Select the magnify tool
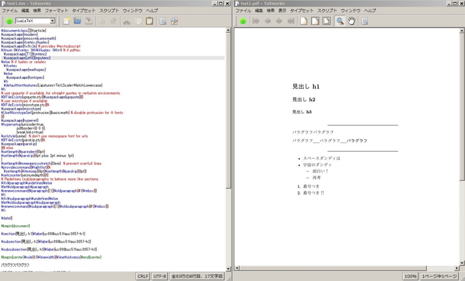Image resolution: width=465 pixels, height=281 pixels. (x=340, y=21)
